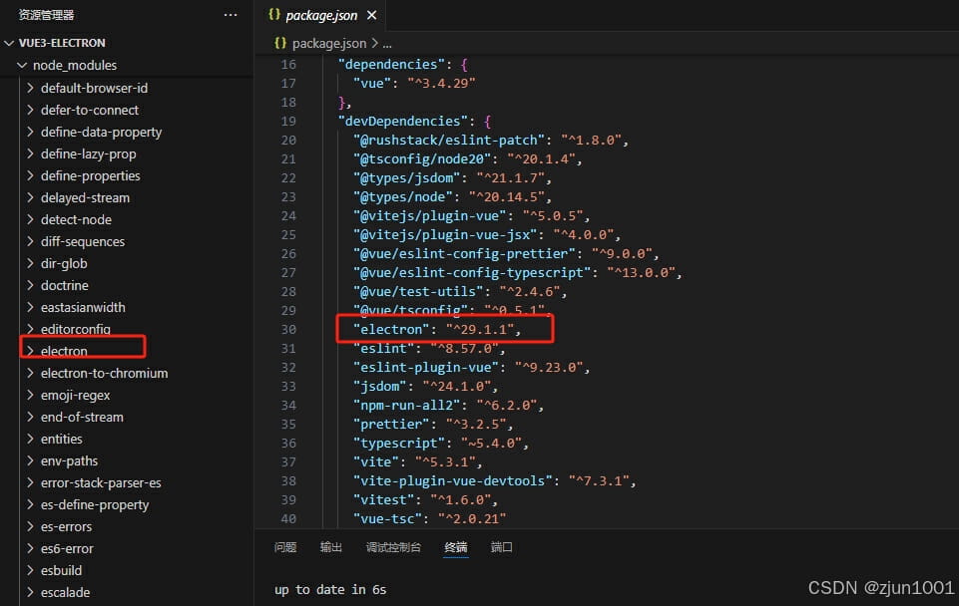The width and height of the screenshot is (959, 606).
Task: Open the entities folder
Action: [x=61, y=440]
